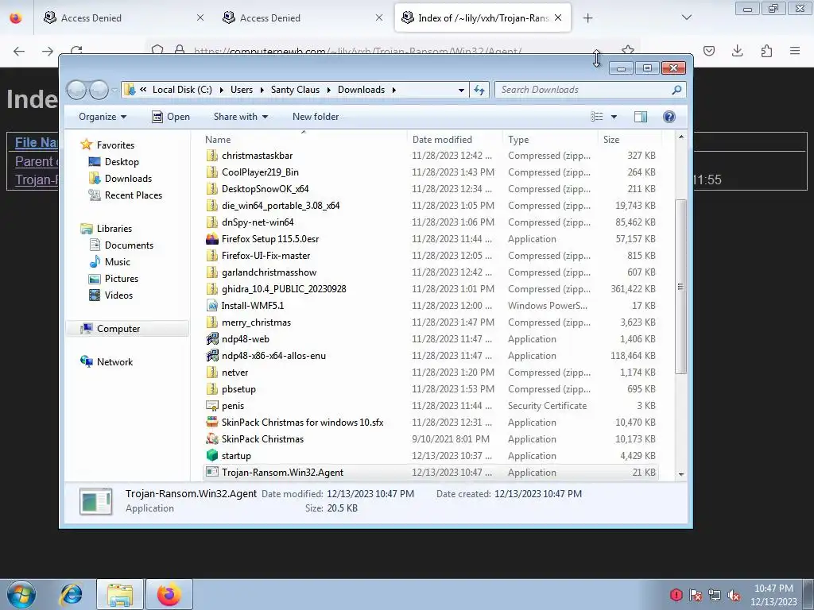Click the Explorer help question mark icon

click(x=669, y=117)
